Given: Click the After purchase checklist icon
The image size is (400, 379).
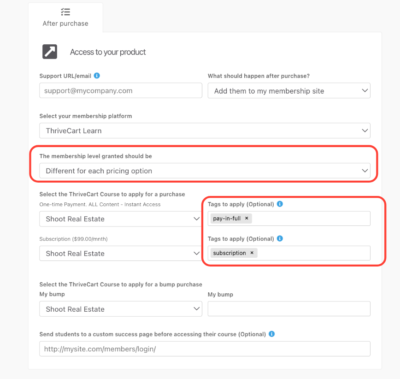Looking at the screenshot, I should coord(65,12).
